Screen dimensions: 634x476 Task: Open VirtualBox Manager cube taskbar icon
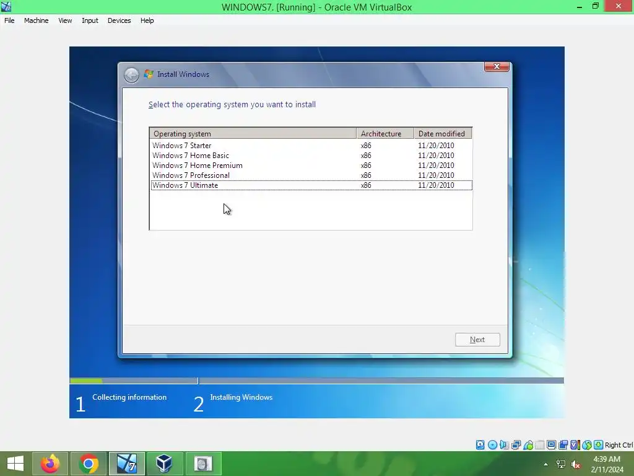tap(165, 464)
